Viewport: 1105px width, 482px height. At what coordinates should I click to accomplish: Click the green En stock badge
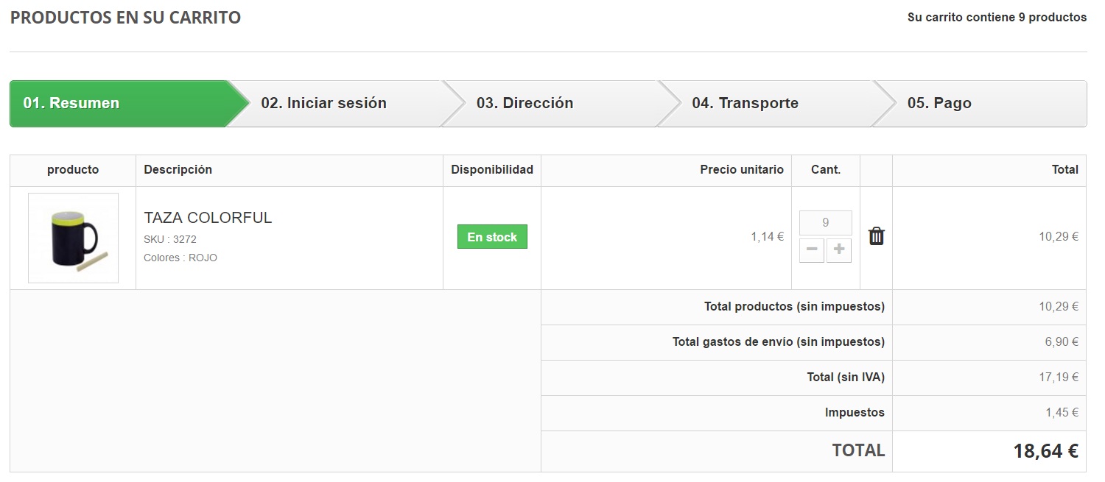point(492,237)
